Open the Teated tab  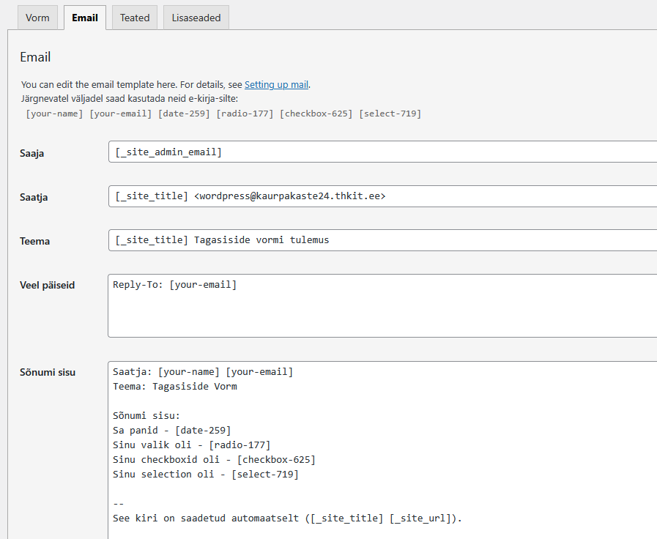(x=135, y=18)
